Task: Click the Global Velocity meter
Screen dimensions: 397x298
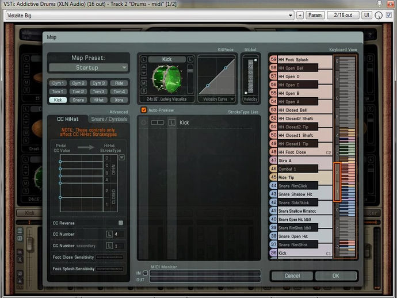Action: tap(251, 77)
